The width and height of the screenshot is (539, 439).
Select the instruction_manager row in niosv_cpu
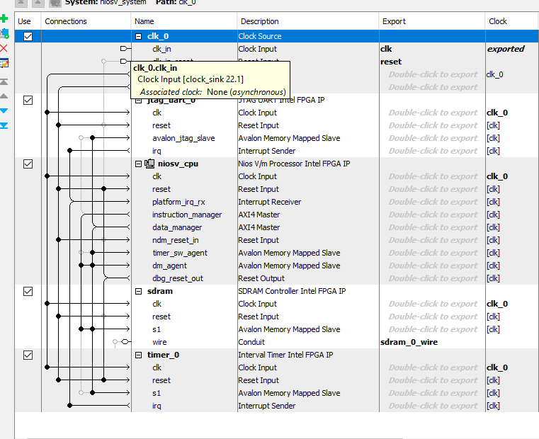click(187, 215)
